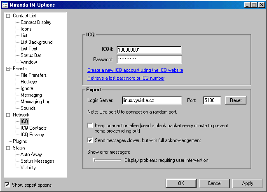The image size is (267, 192).
Task: Click the Port field
Action: (212, 100)
